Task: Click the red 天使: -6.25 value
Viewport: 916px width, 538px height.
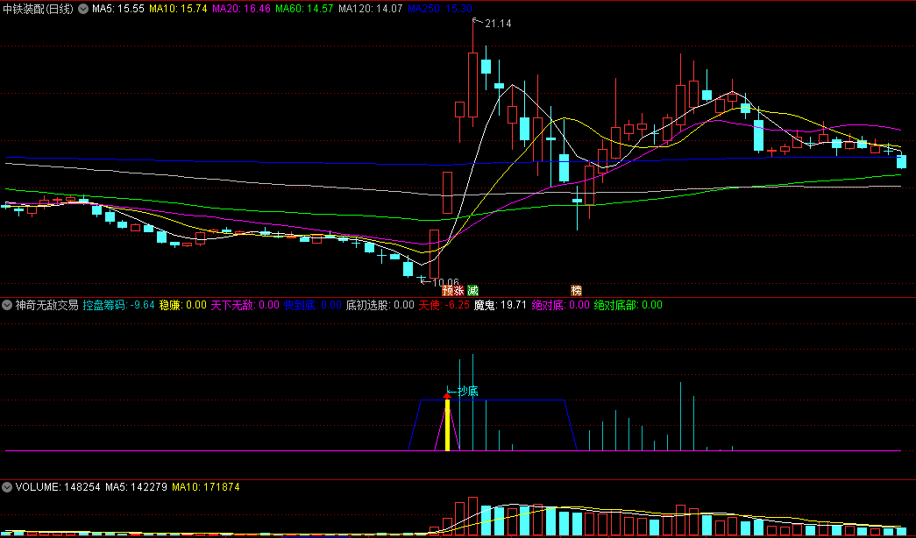Action: tap(444, 305)
